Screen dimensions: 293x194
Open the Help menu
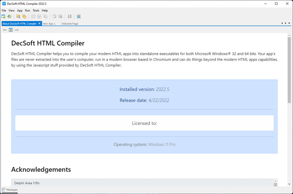(45, 11)
